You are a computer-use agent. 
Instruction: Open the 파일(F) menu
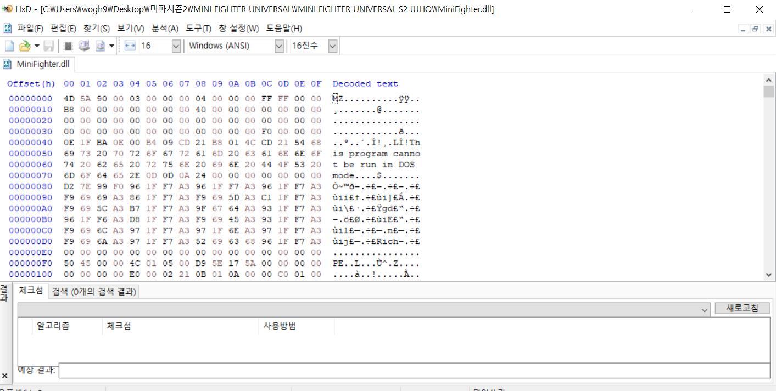click(30, 29)
